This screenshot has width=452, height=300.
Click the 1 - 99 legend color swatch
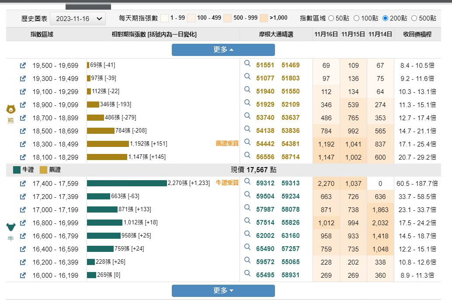pos(165,18)
